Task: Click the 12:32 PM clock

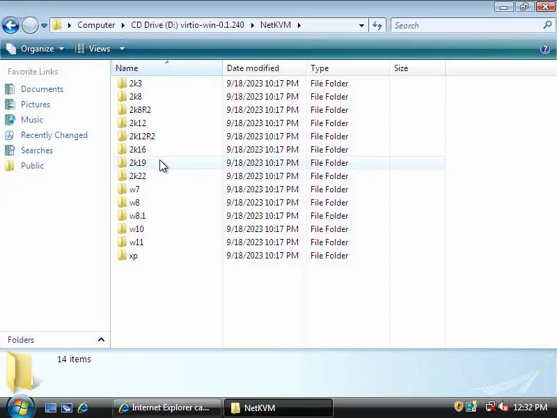Action: tap(530, 408)
